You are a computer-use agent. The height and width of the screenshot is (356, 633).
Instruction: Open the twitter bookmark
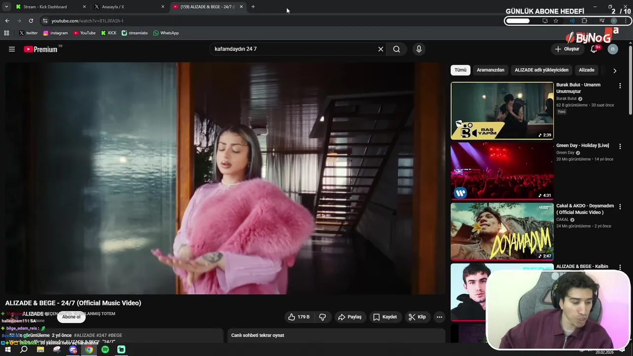[28, 33]
